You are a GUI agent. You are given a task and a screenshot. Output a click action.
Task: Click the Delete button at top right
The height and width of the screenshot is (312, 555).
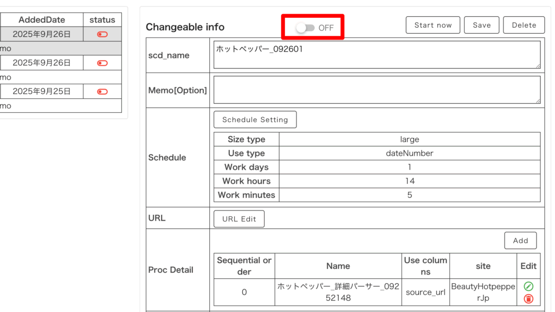coord(524,25)
